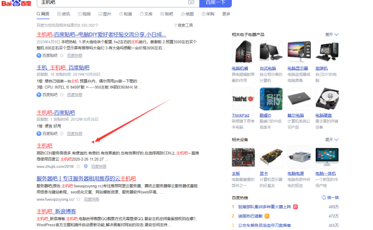Open result 主机_主机吧_百度贴吧
This screenshot has width=373, height=230.
pos(63,67)
